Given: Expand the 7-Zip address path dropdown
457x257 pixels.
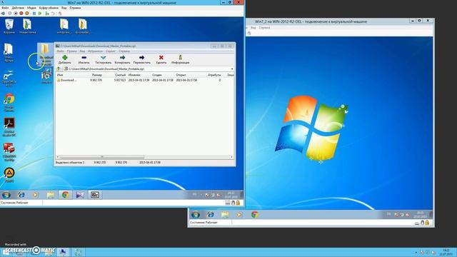Looking at the screenshot, I should (x=232, y=69).
